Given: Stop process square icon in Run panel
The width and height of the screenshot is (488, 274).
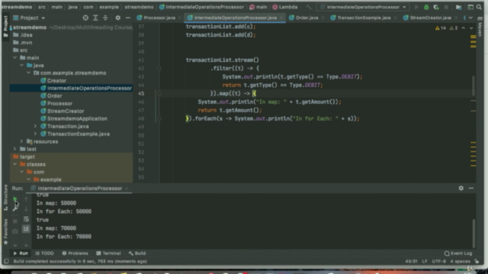Looking at the screenshot, I should click(15, 221).
